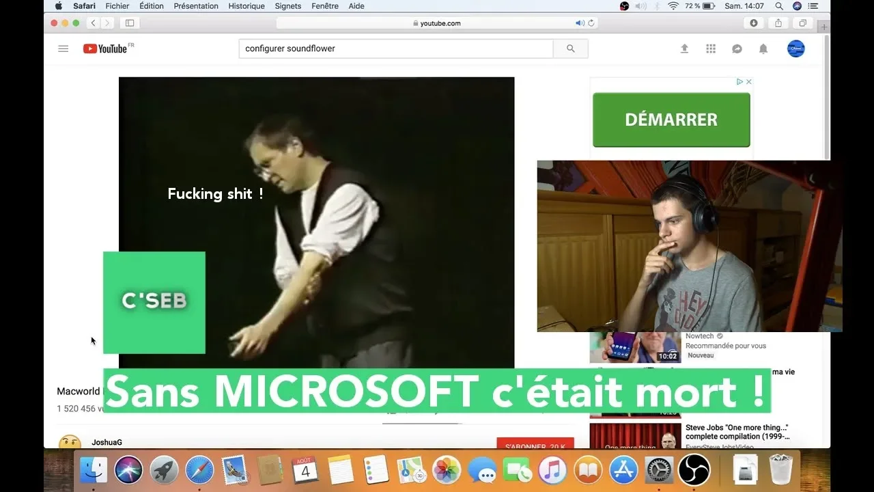Open the Mail stamp icon in Dock
Screen dimensions: 874x492
(x=235, y=469)
